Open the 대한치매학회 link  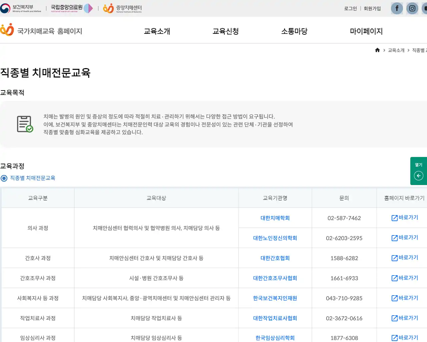tap(275, 218)
